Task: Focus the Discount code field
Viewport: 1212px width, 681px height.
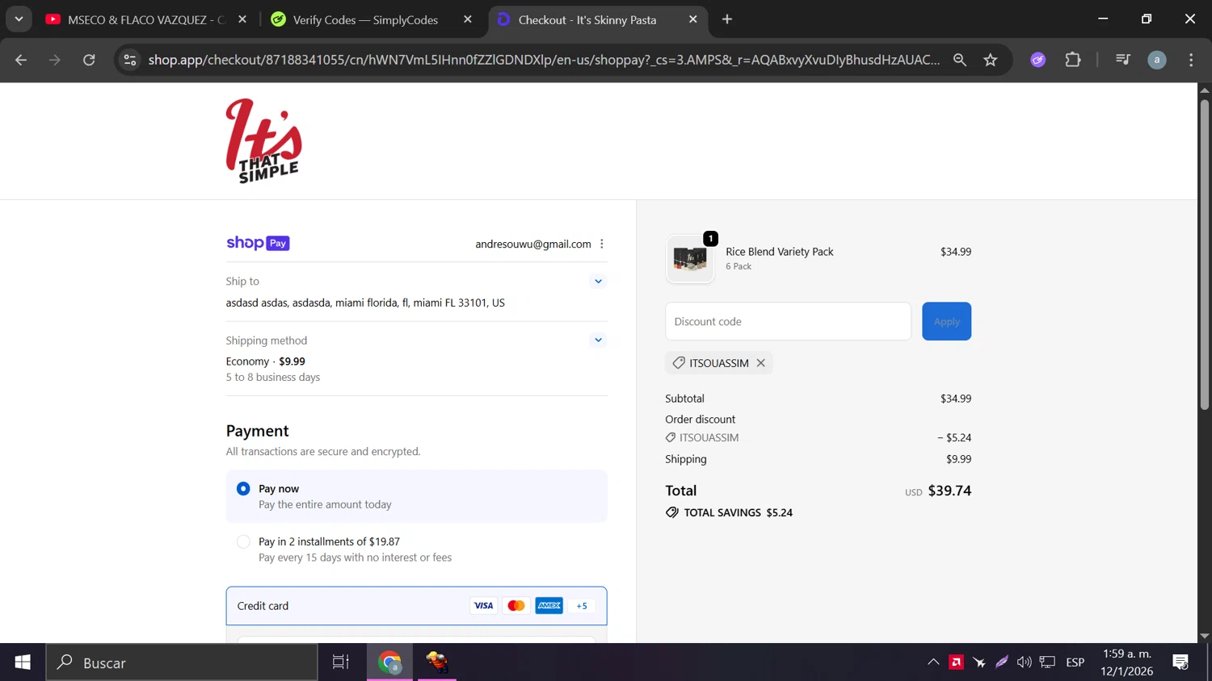Action: pyautogui.click(x=788, y=321)
